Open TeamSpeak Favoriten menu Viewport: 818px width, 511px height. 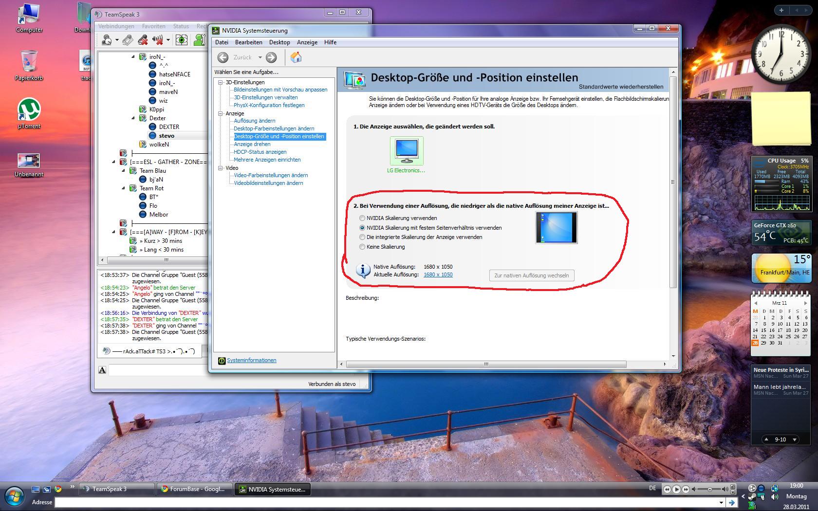tap(153, 26)
